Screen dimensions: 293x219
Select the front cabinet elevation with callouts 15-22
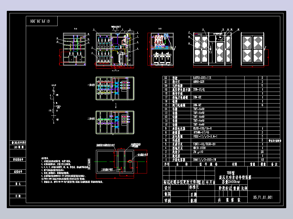click(213, 49)
